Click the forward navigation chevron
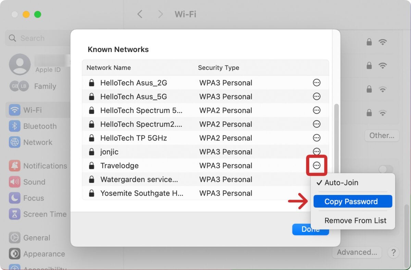Screen dimensions: 411x270 click(x=160, y=14)
